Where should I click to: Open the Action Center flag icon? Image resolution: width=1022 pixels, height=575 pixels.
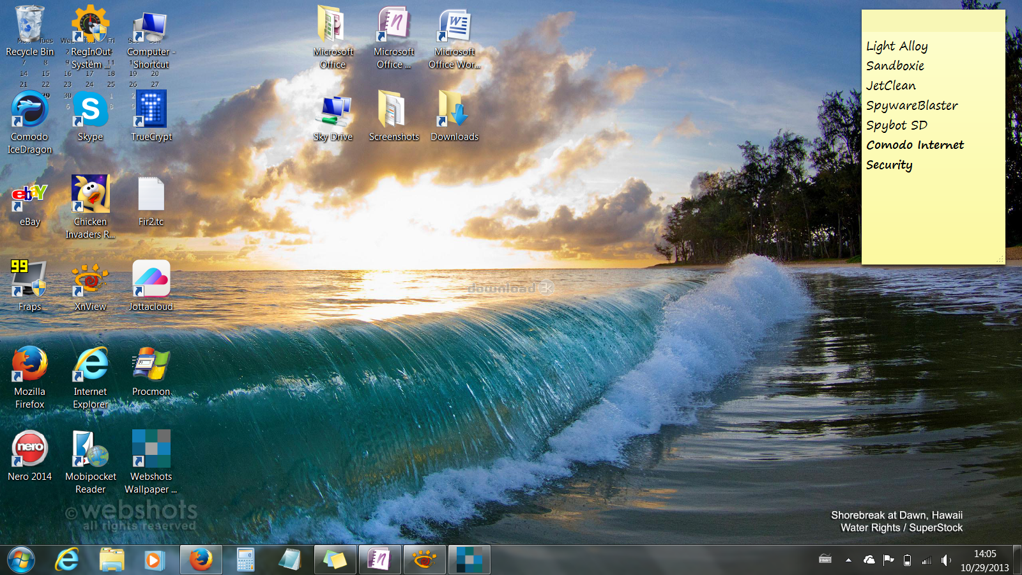click(888, 560)
